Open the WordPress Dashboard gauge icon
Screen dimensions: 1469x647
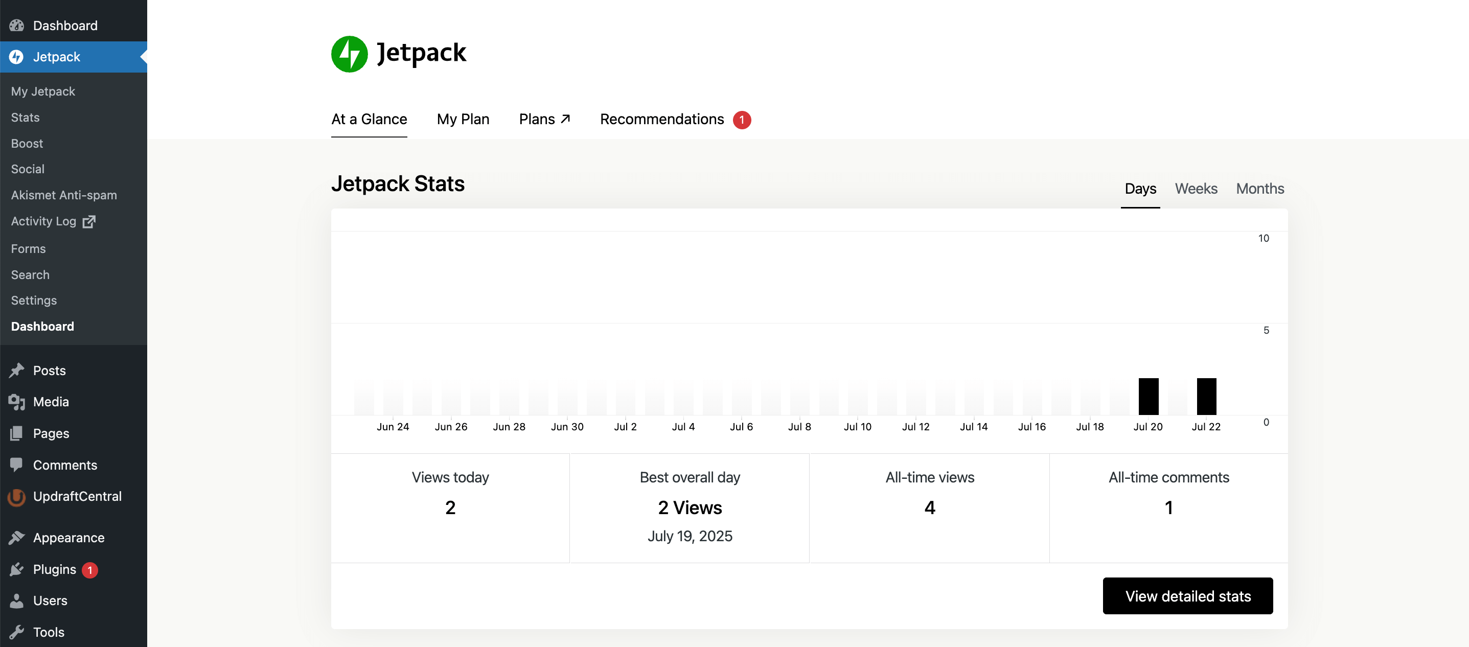point(16,26)
